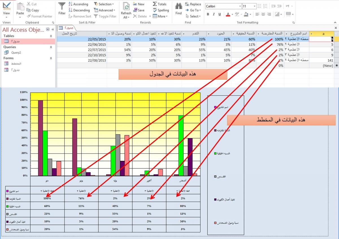Open the font color dropdown arrow
Screen dimensions: 339x239
click(232, 14)
